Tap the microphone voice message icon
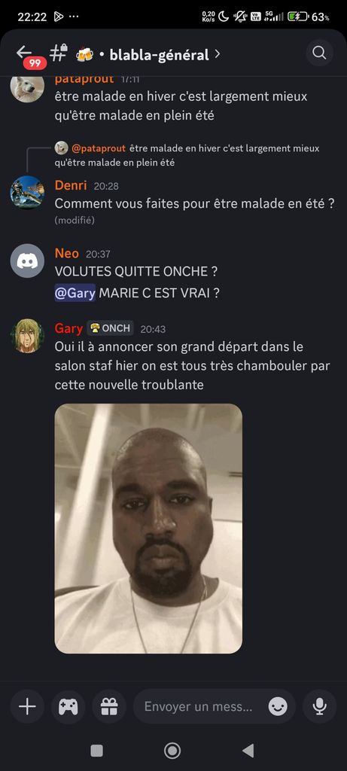Image resolution: width=347 pixels, height=771 pixels. (320, 706)
